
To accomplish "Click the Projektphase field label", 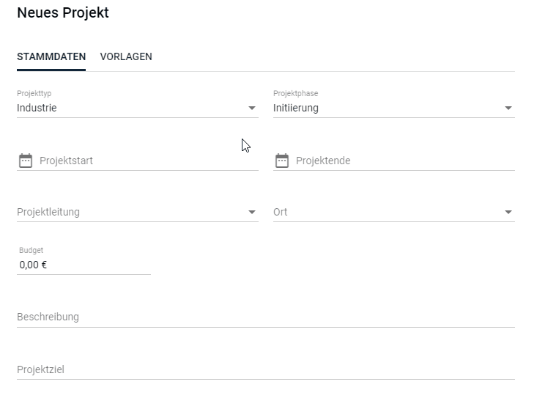I will 295,94.
